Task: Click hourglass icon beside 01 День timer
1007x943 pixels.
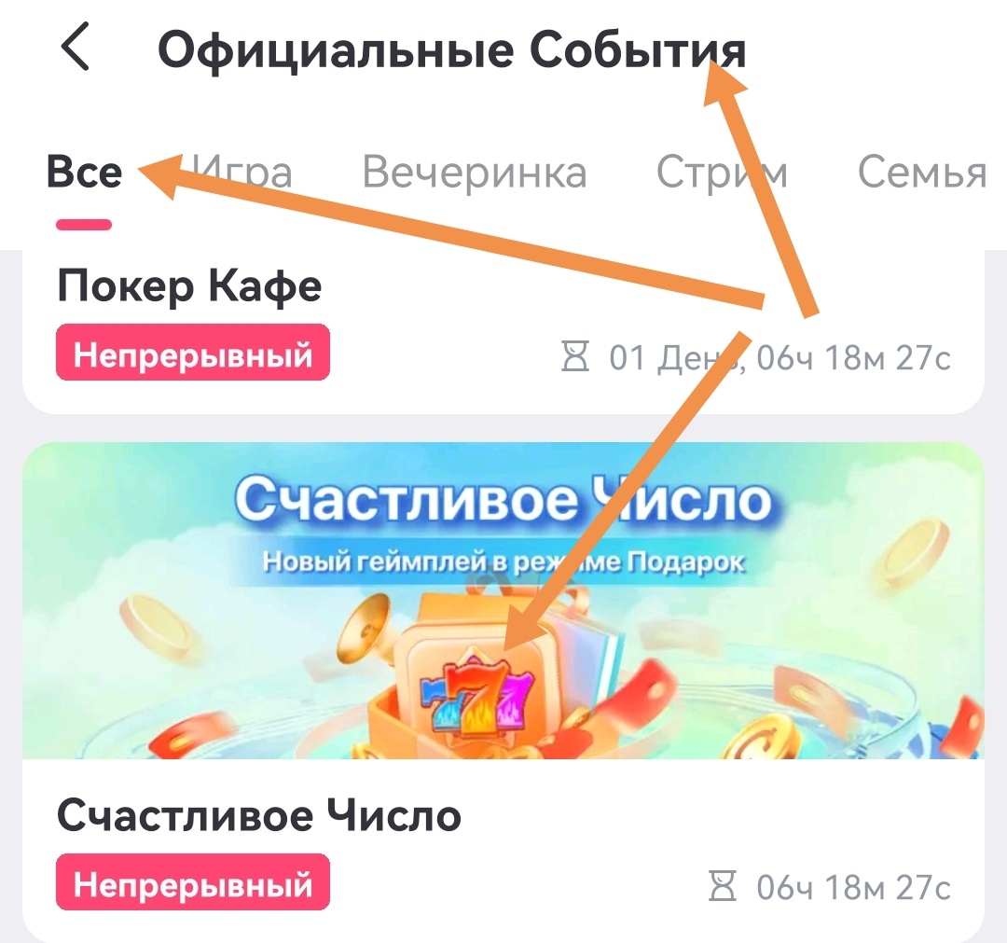Action: click(574, 356)
